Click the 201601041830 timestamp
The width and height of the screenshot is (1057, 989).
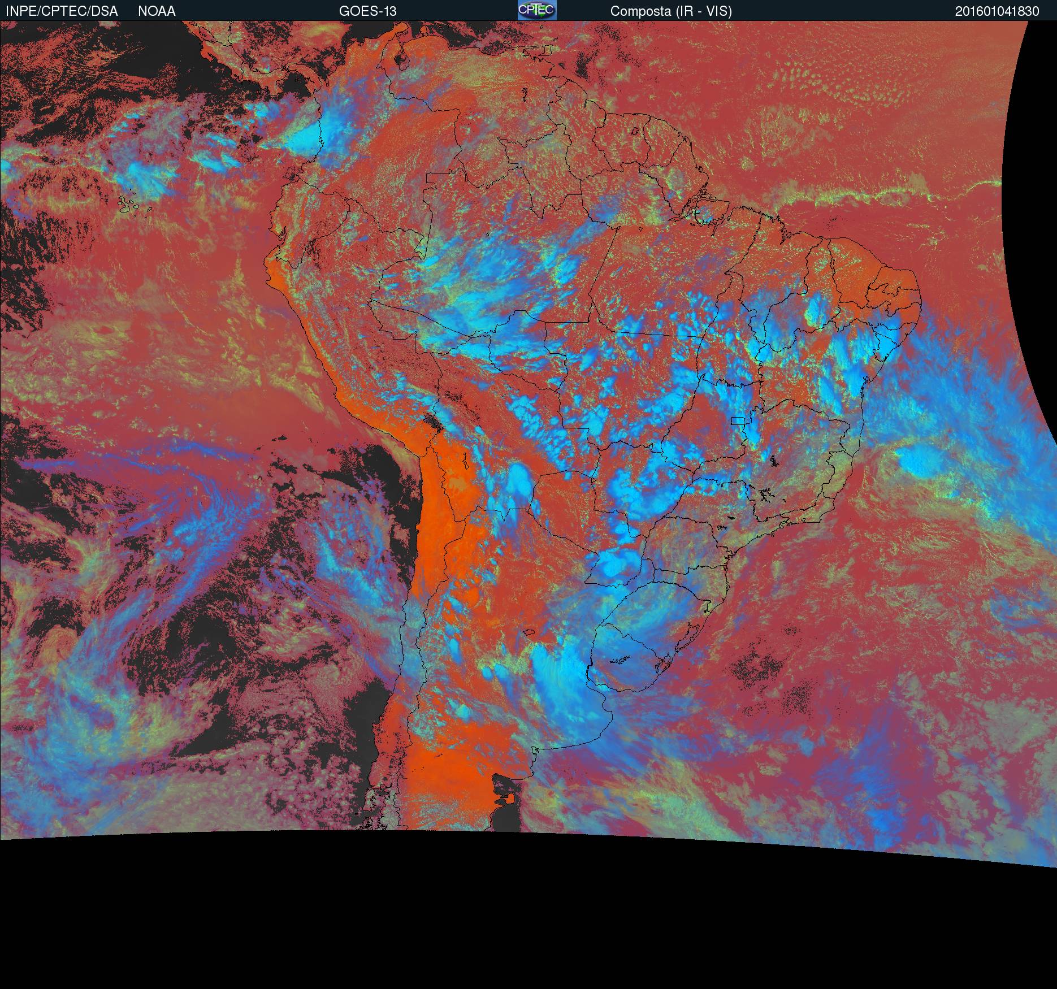click(x=997, y=11)
